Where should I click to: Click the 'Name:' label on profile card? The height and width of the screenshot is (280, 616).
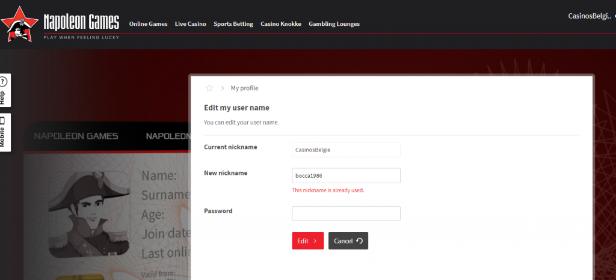click(x=159, y=175)
